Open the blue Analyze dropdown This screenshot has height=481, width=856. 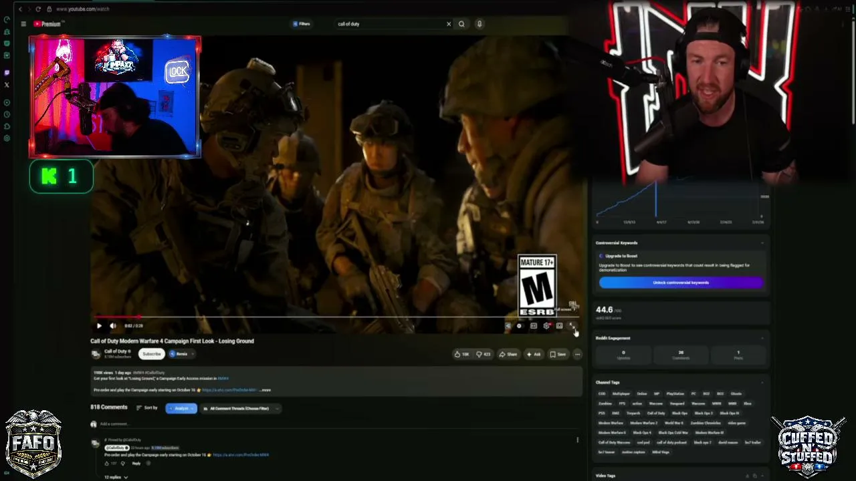(x=181, y=408)
